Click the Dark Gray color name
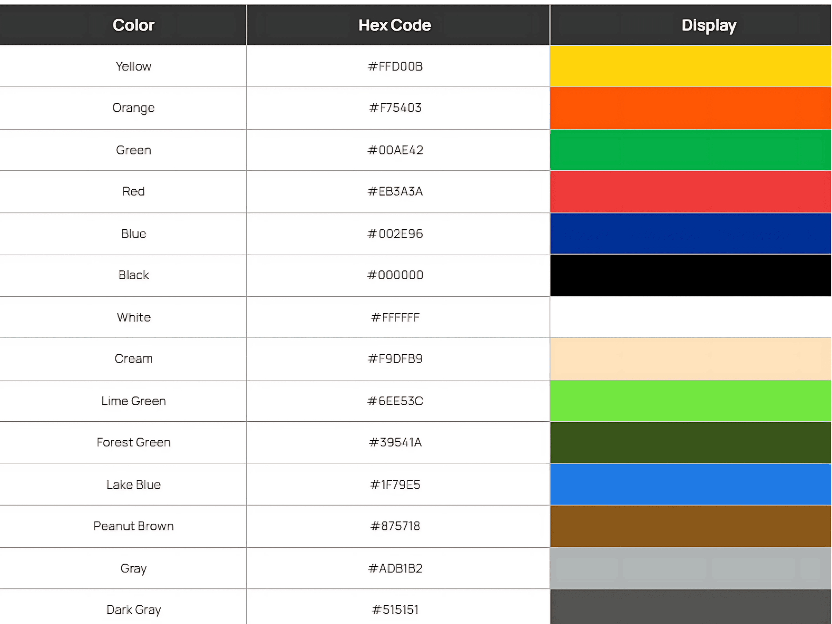This screenshot has width=832, height=624. (134, 609)
